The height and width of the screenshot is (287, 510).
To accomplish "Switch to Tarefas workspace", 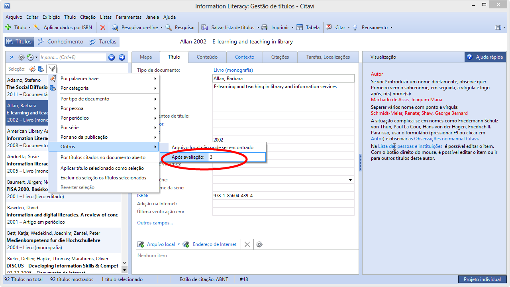I will 103,41.
